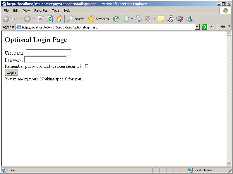Click the Windows flag logo throbber
Image resolution: width=233 pixels, height=174 pixels.
pyautogui.click(x=226, y=11)
